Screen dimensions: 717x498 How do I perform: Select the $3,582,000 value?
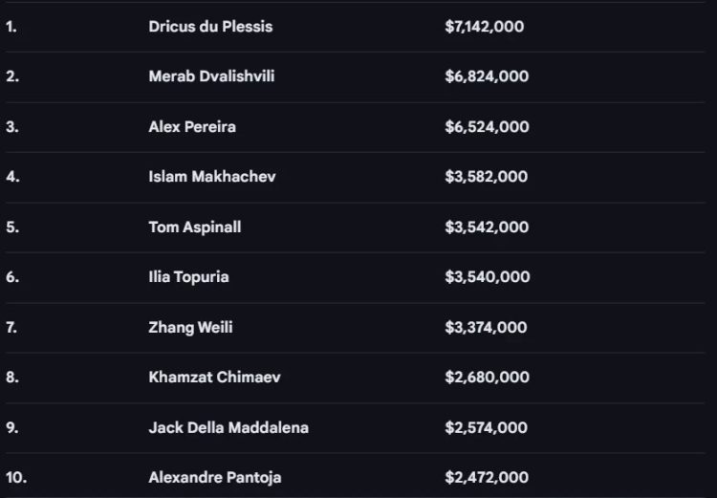[487, 177]
